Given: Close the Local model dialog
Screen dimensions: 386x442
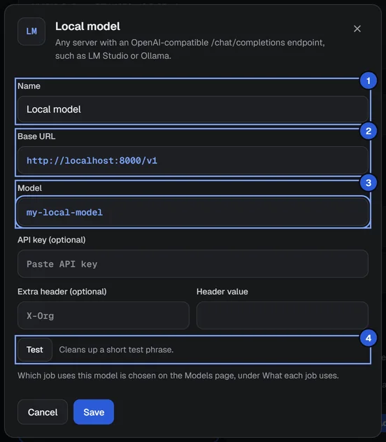Looking at the screenshot, I should pos(357,29).
